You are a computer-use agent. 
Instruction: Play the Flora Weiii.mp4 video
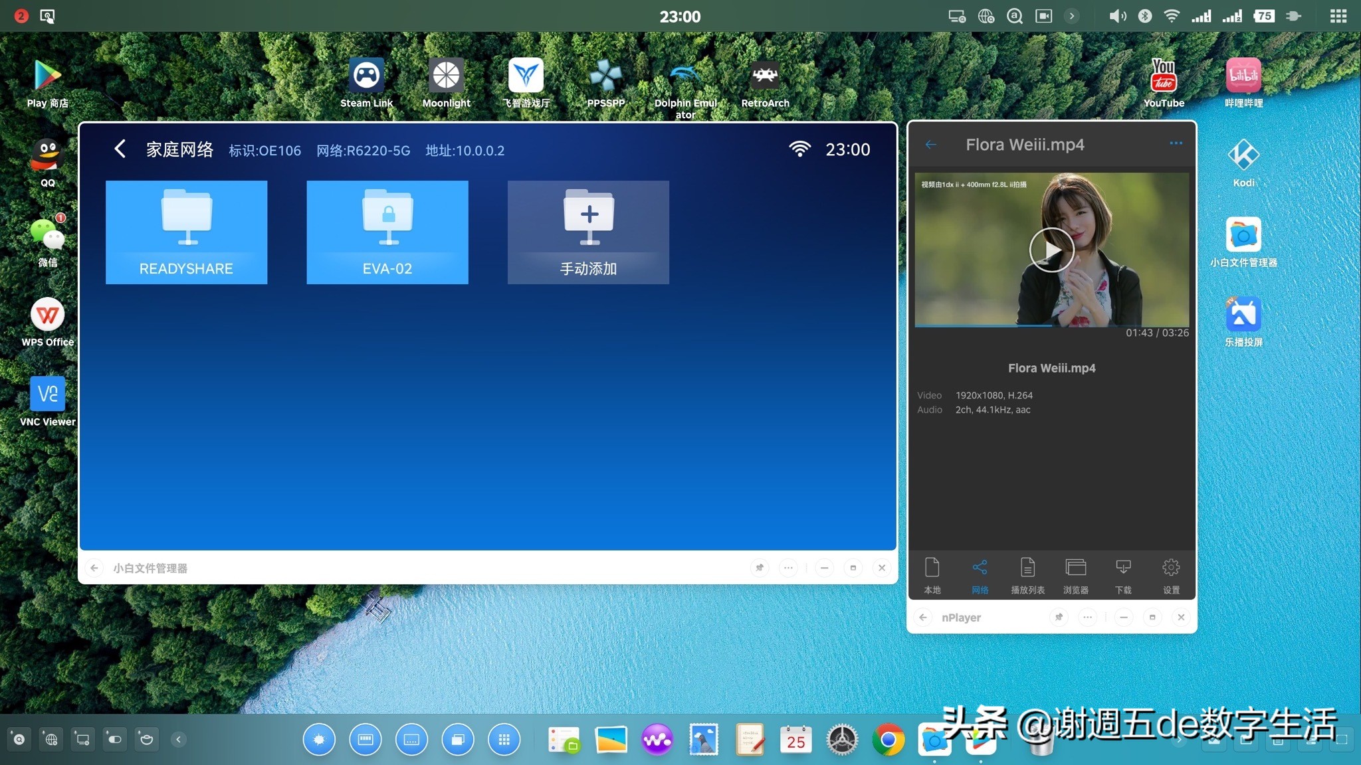tap(1051, 250)
